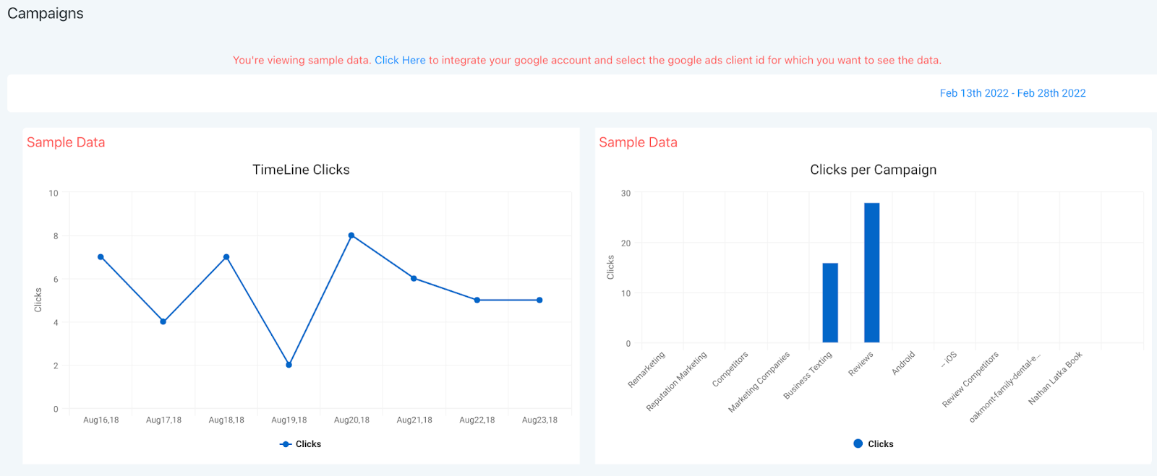Click the Remarketing campaign axis label

click(x=646, y=370)
